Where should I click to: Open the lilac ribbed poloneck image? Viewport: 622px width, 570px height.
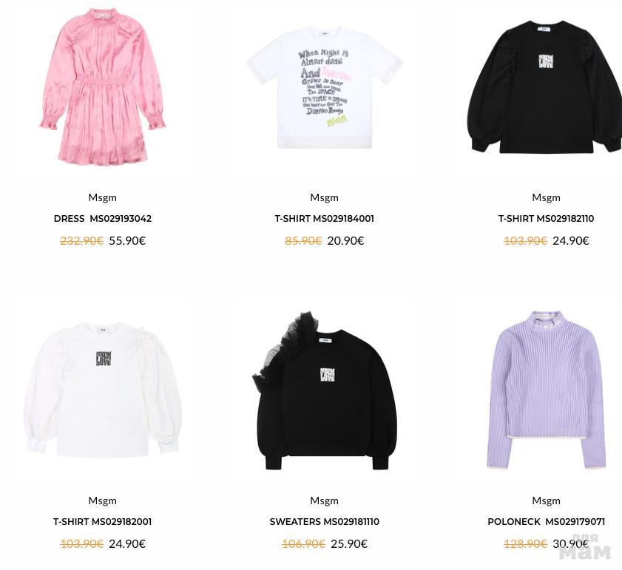(547, 390)
